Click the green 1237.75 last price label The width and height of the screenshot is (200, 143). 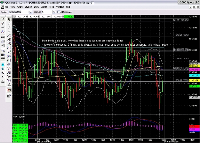click(194, 86)
